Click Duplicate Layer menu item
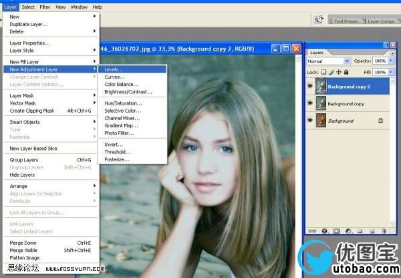 [51, 24]
